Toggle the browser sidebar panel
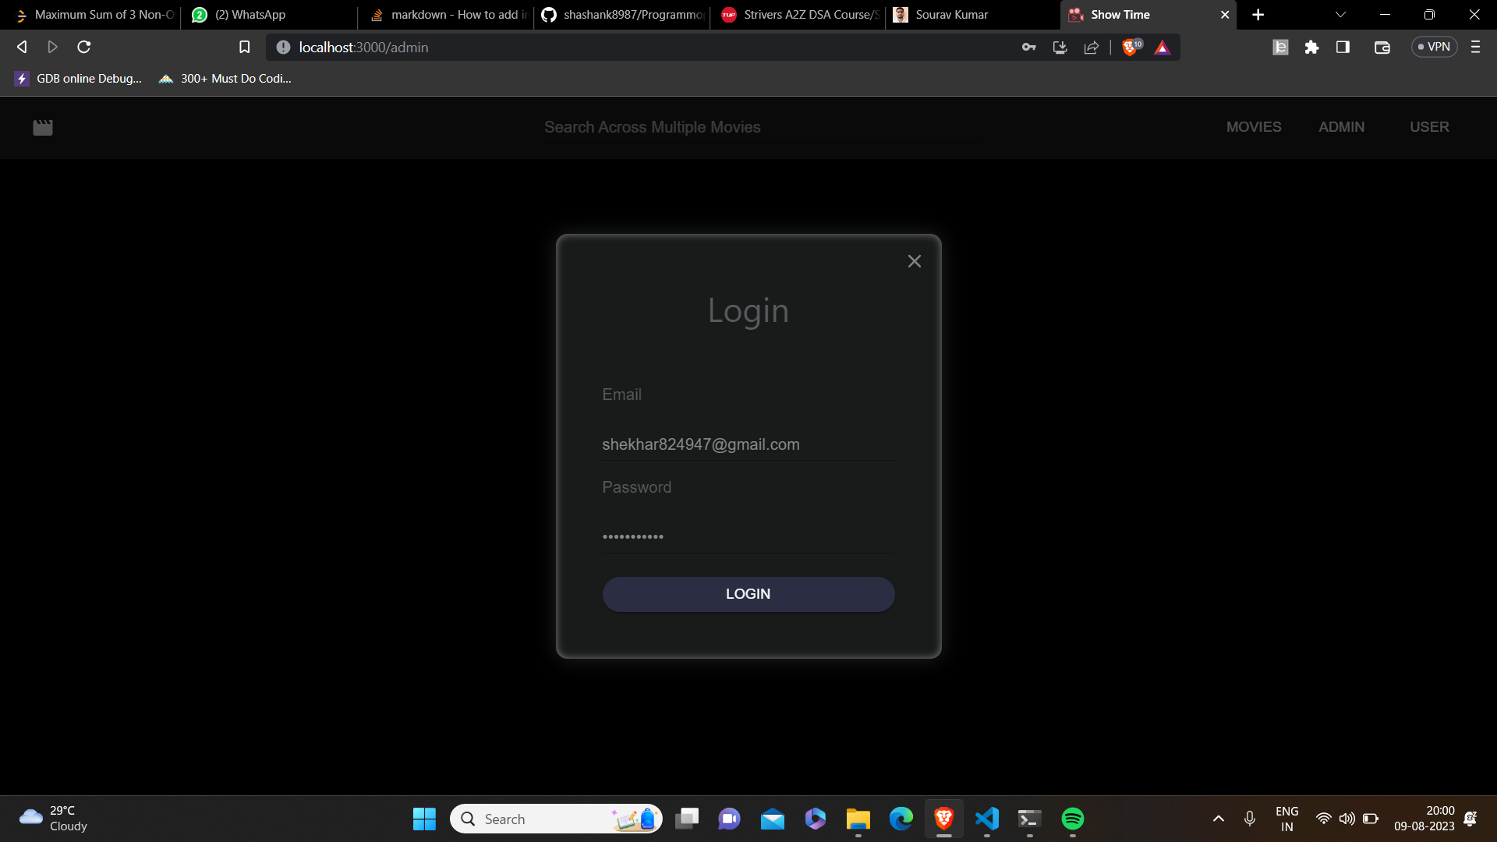 point(1343,48)
